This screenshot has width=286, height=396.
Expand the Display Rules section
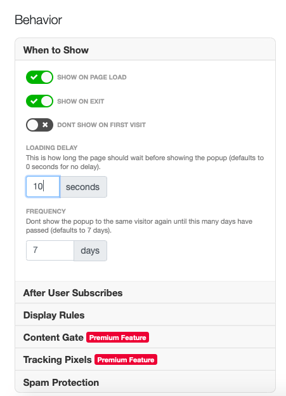pyautogui.click(x=145, y=315)
